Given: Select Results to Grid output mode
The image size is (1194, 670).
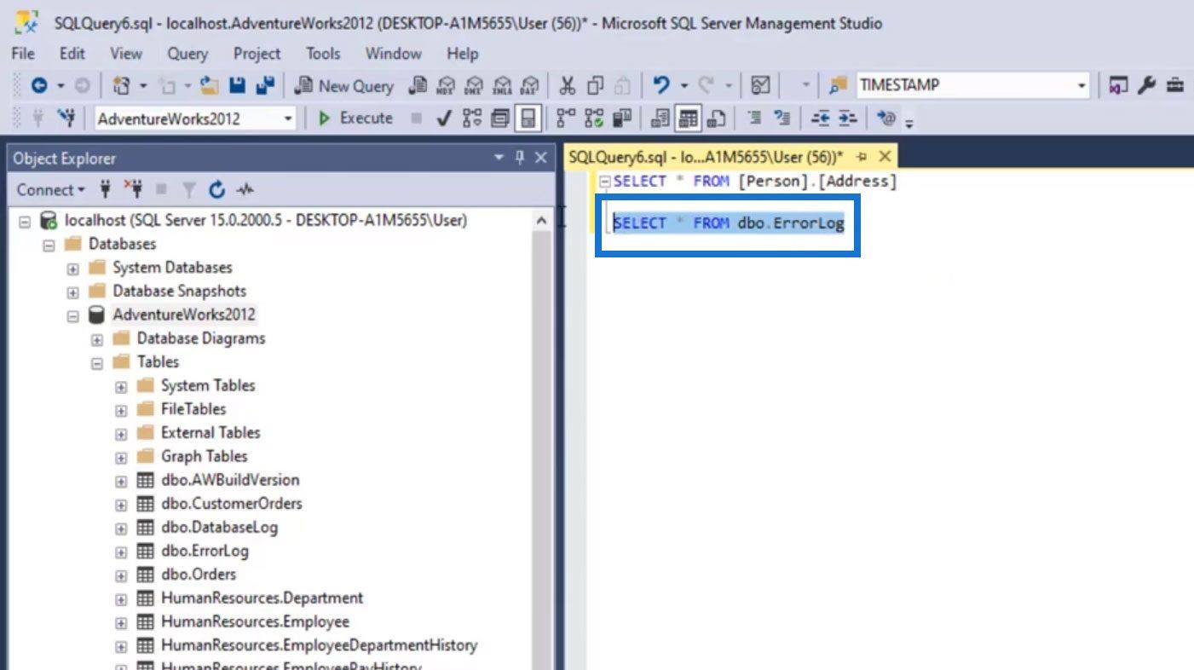Looking at the screenshot, I should 688,118.
